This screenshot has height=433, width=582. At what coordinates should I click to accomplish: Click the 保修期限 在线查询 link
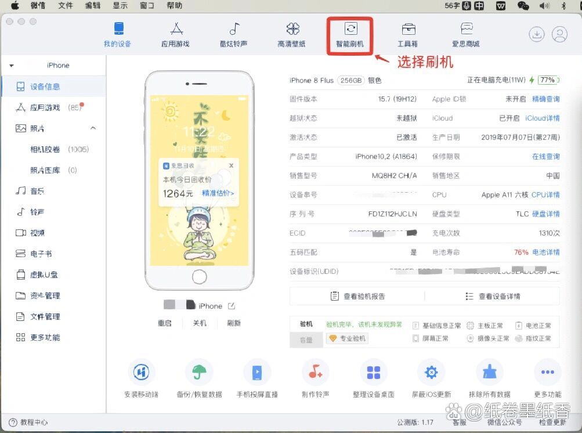[x=545, y=156]
